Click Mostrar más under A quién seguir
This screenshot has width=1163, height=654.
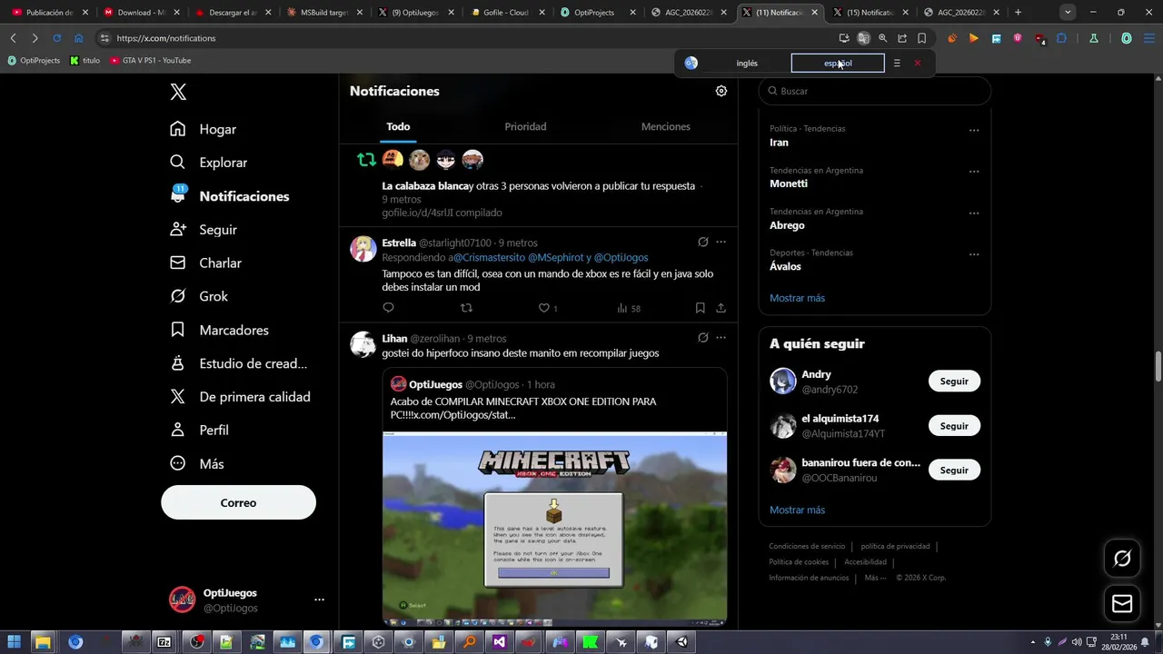click(x=797, y=510)
